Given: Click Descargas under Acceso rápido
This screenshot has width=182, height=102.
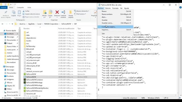Looking at the screenshot, I should pyautogui.click(x=11, y=37).
